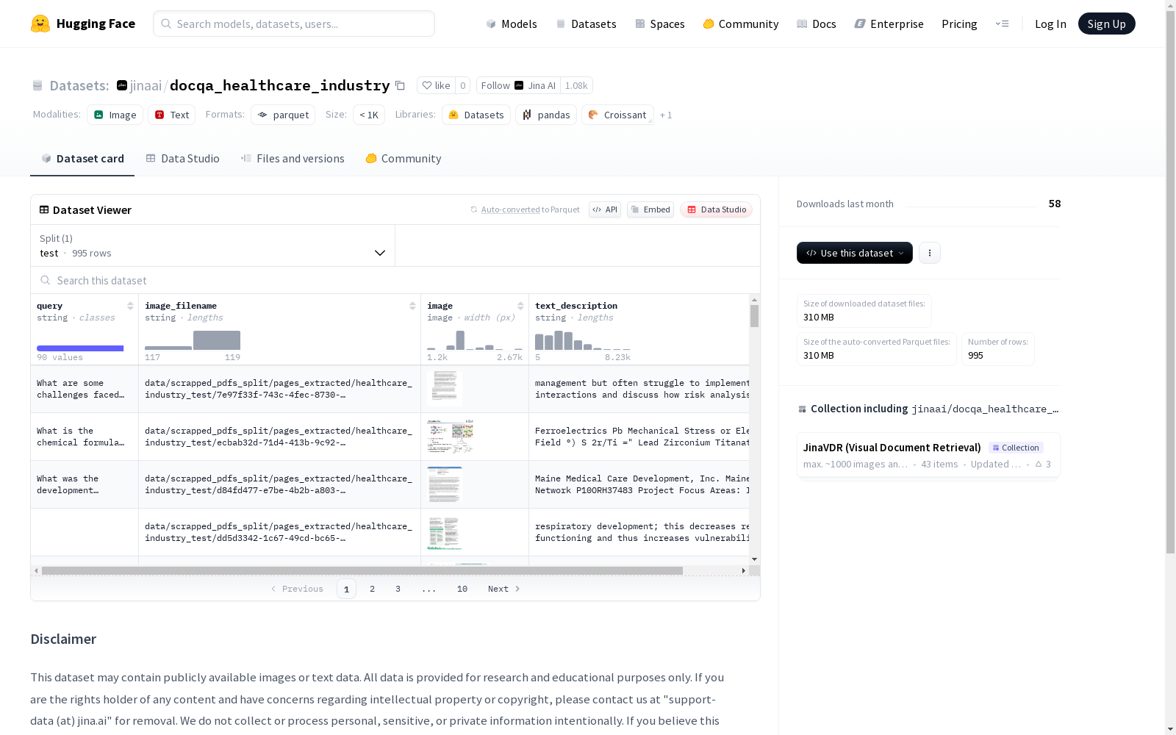Screen dimensions: 1176x735
Task: Open Docs in the top navigation
Action: coord(817,24)
